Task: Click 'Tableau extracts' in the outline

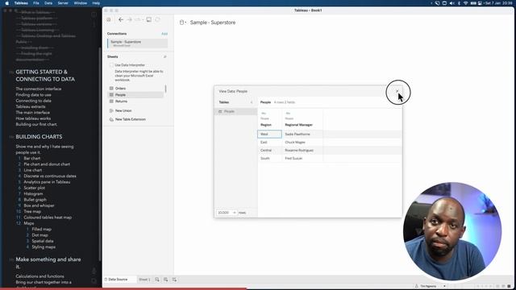Action: [31, 106]
